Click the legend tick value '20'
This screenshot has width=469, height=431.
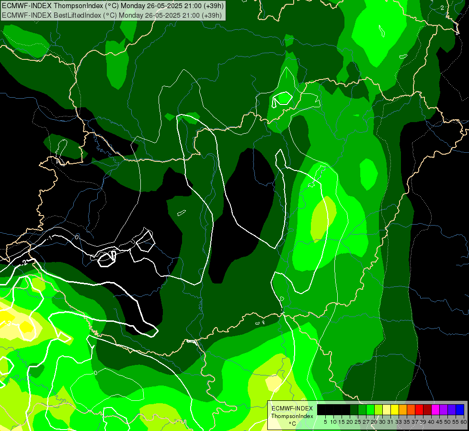pyautogui.click(x=350, y=422)
